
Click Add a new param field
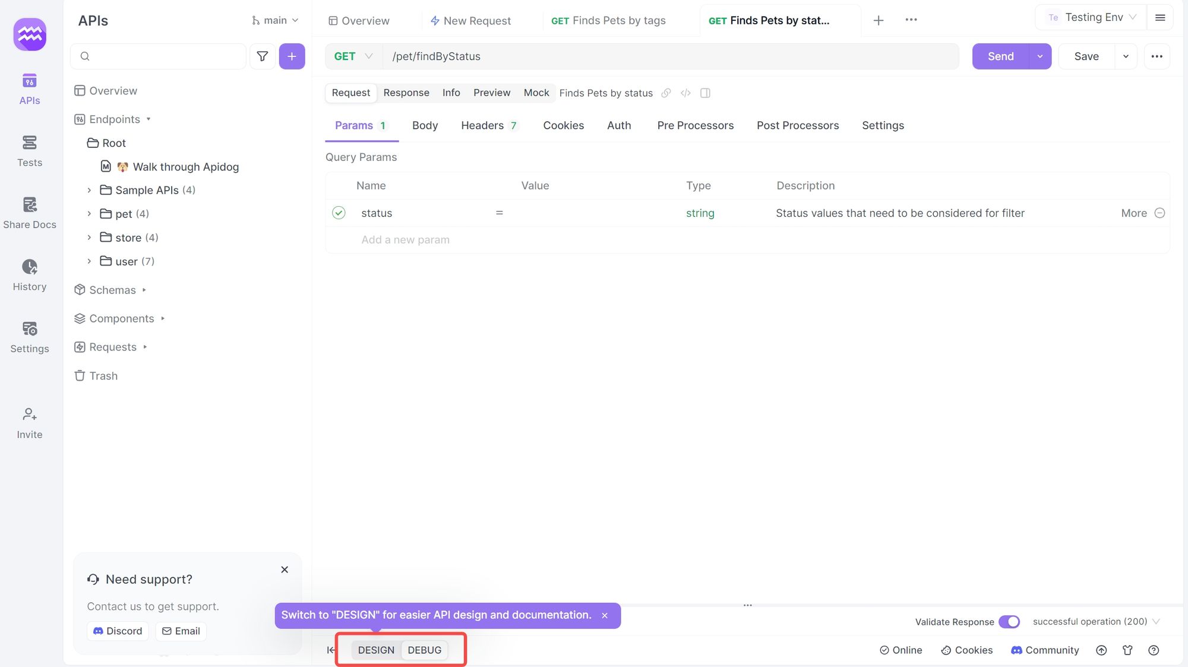[405, 240]
